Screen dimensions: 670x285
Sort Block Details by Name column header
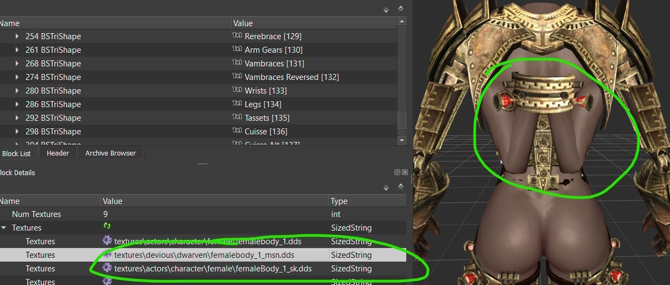50,201
